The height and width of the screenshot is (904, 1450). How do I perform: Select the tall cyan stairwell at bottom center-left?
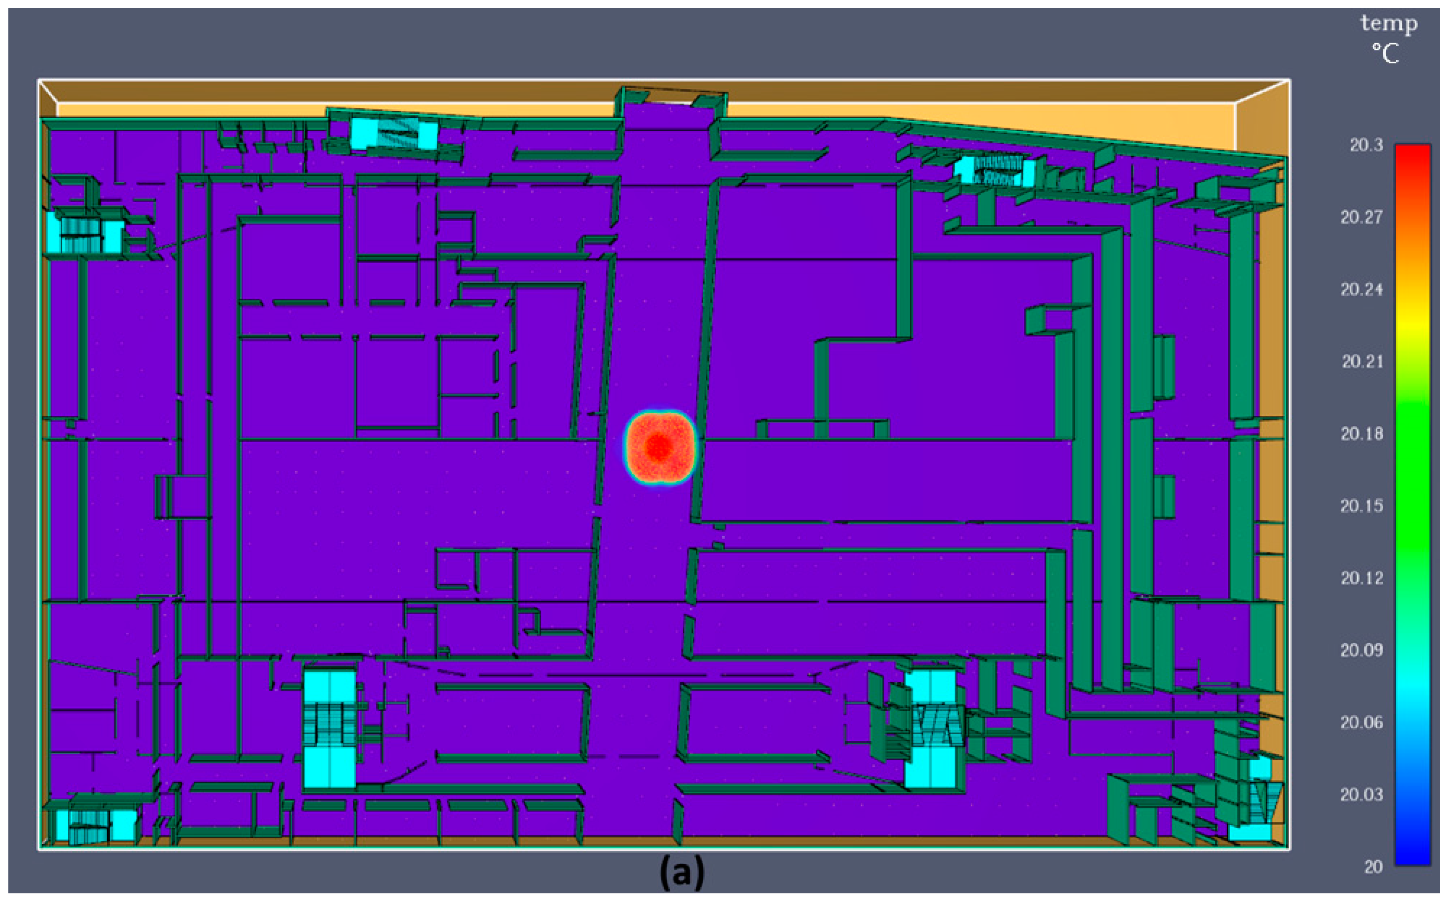(x=330, y=729)
